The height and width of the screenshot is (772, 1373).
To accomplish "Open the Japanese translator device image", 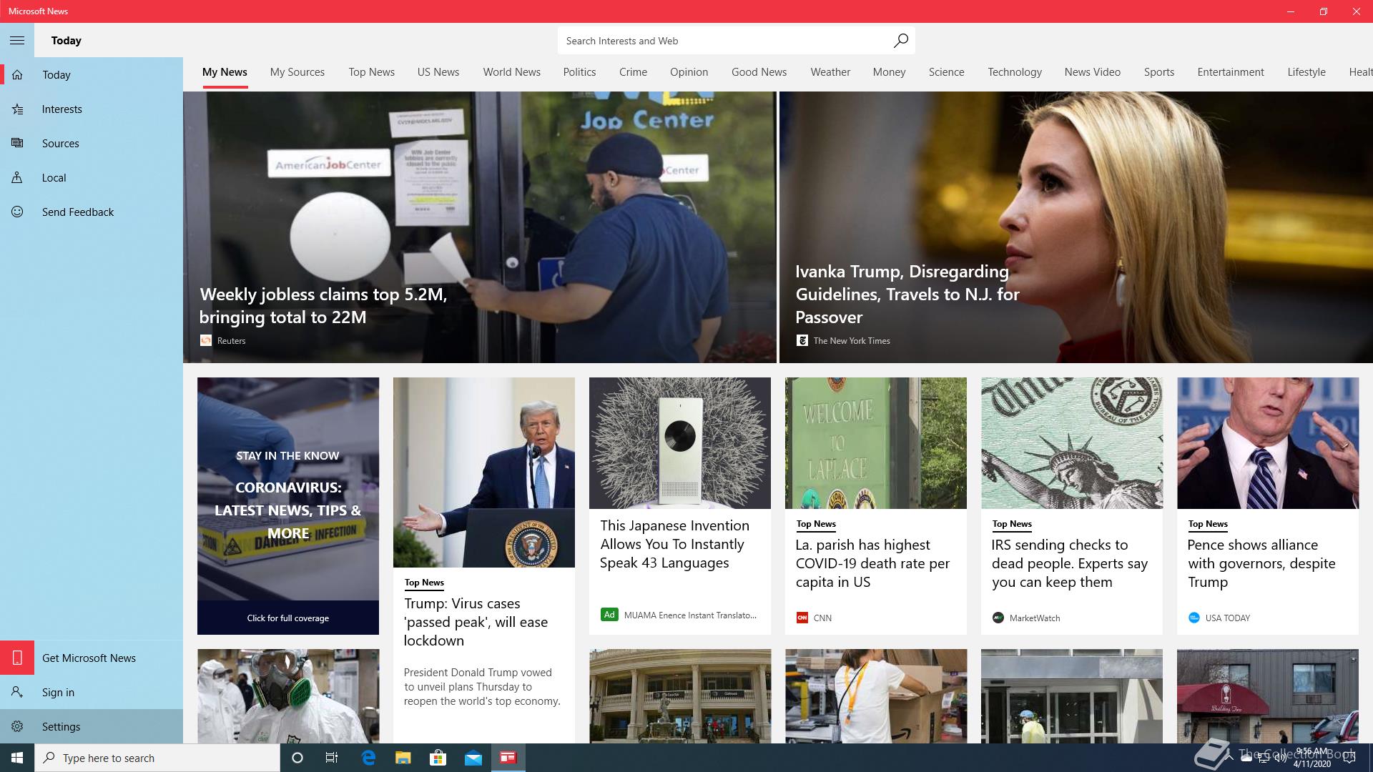I will 680,443.
